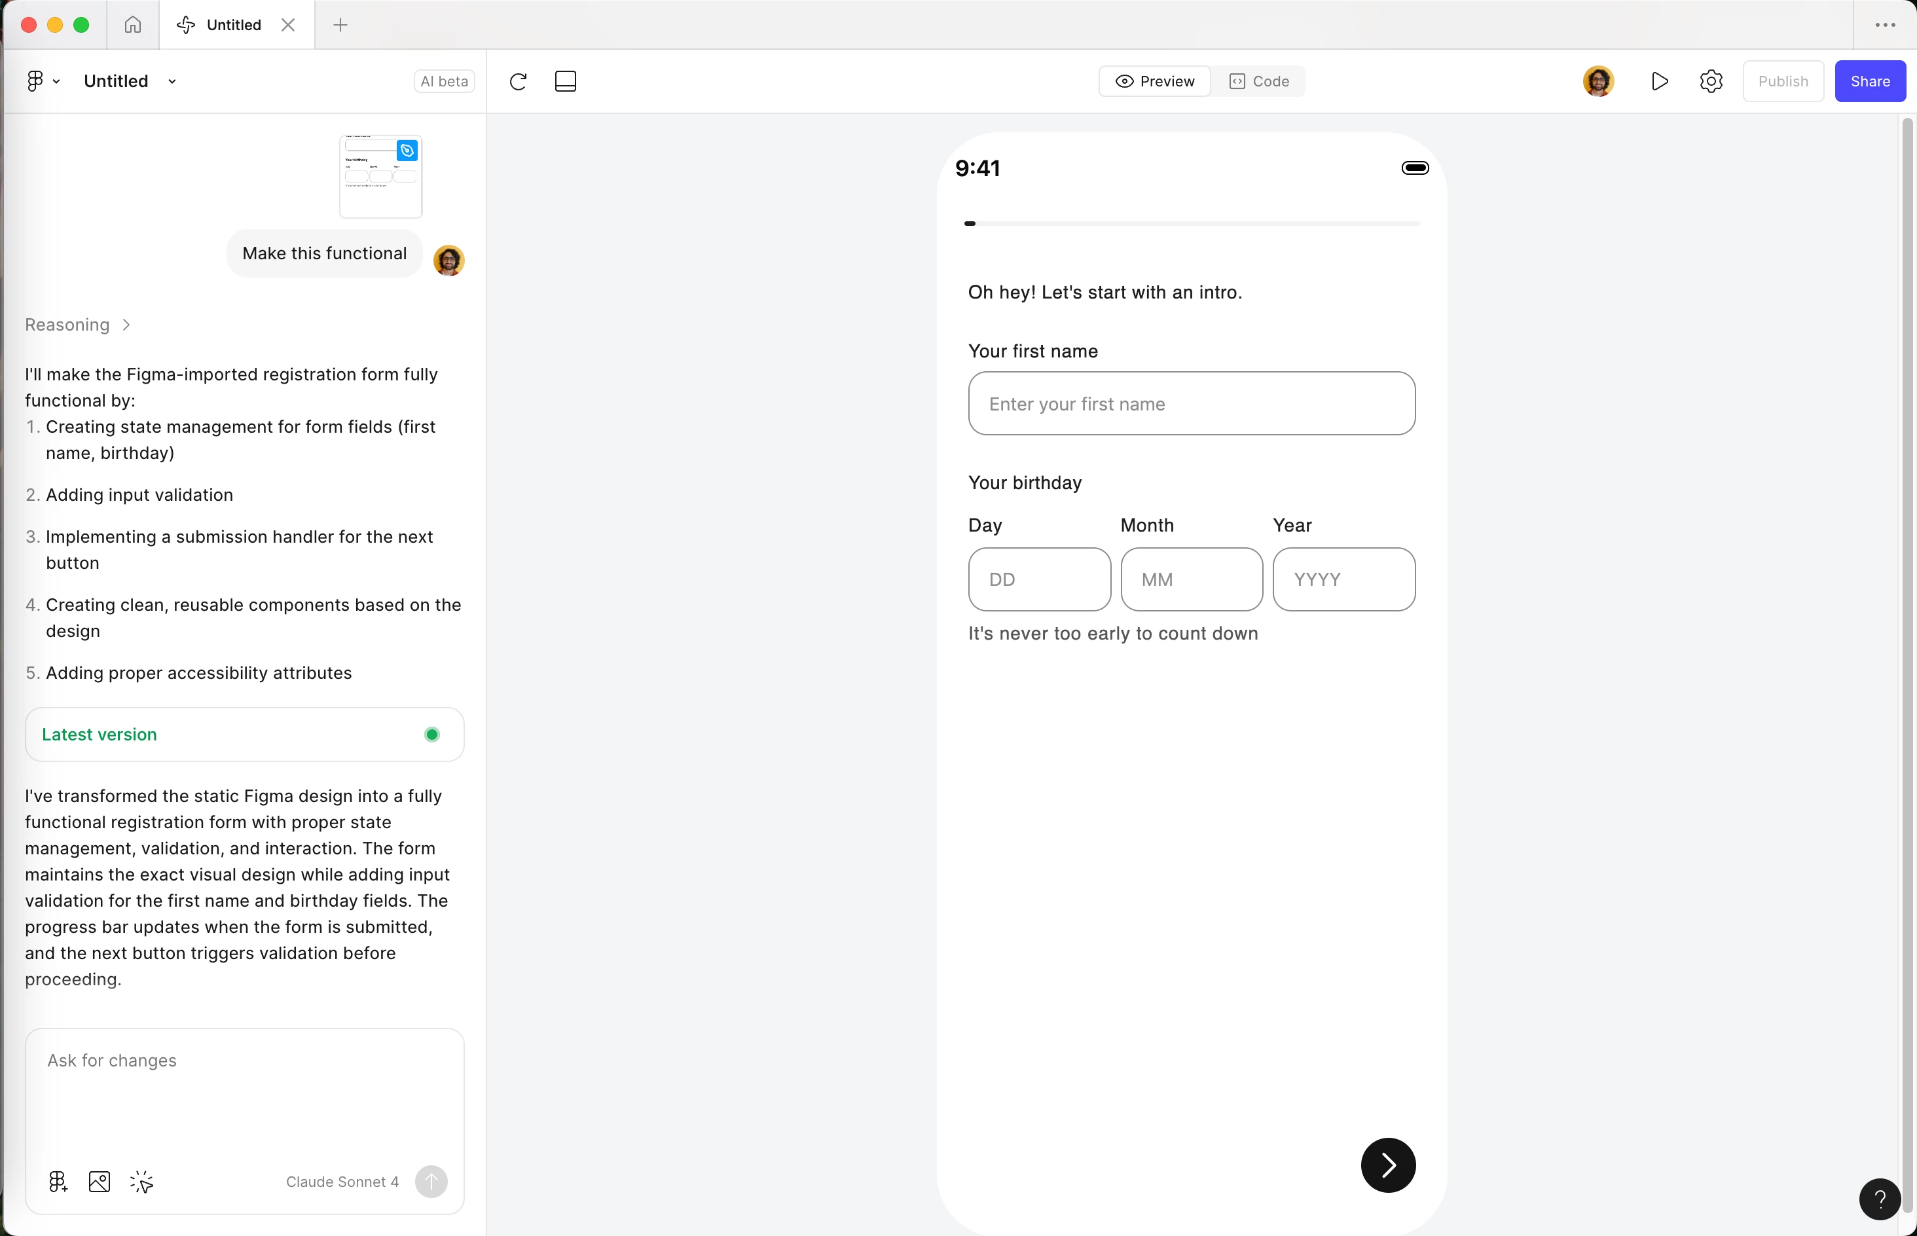Click the attach image icon in chat box
This screenshot has width=1917, height=1236.
pyautogui.click(x=100, y=1182)
